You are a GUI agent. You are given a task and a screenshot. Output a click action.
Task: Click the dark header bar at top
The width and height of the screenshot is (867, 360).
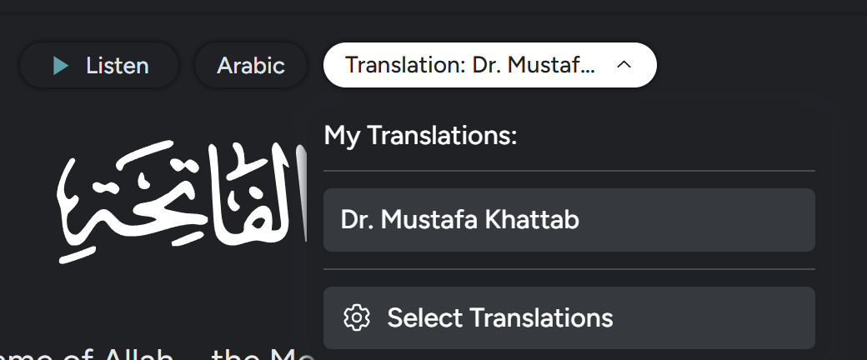[433, 7]
